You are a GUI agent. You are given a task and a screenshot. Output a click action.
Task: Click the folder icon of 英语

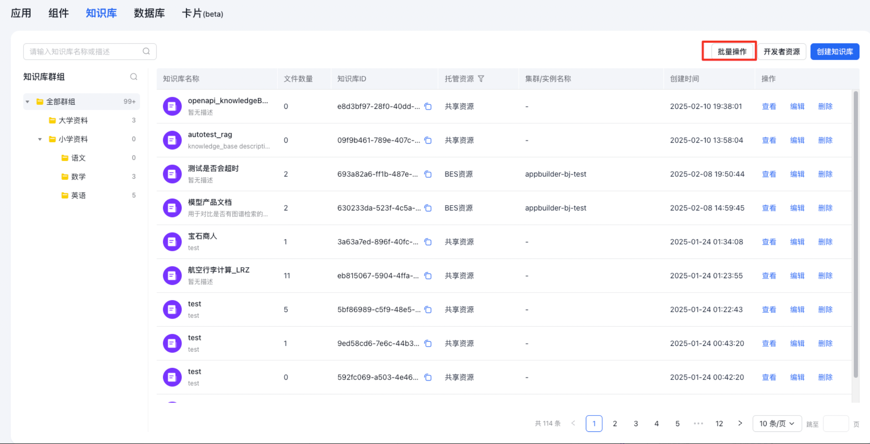click(x=65, y=195)
